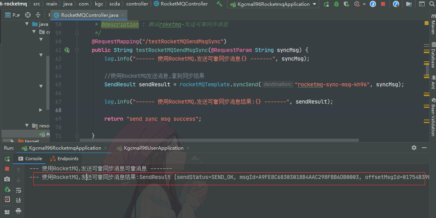Collapse the java folder in project tree
This screenshot has height=218, width=436.
[x=27, y=24]
